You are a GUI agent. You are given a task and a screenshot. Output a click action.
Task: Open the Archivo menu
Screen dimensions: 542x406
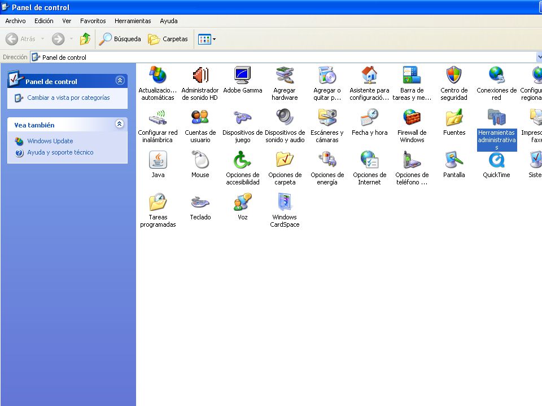pos(15,21)
